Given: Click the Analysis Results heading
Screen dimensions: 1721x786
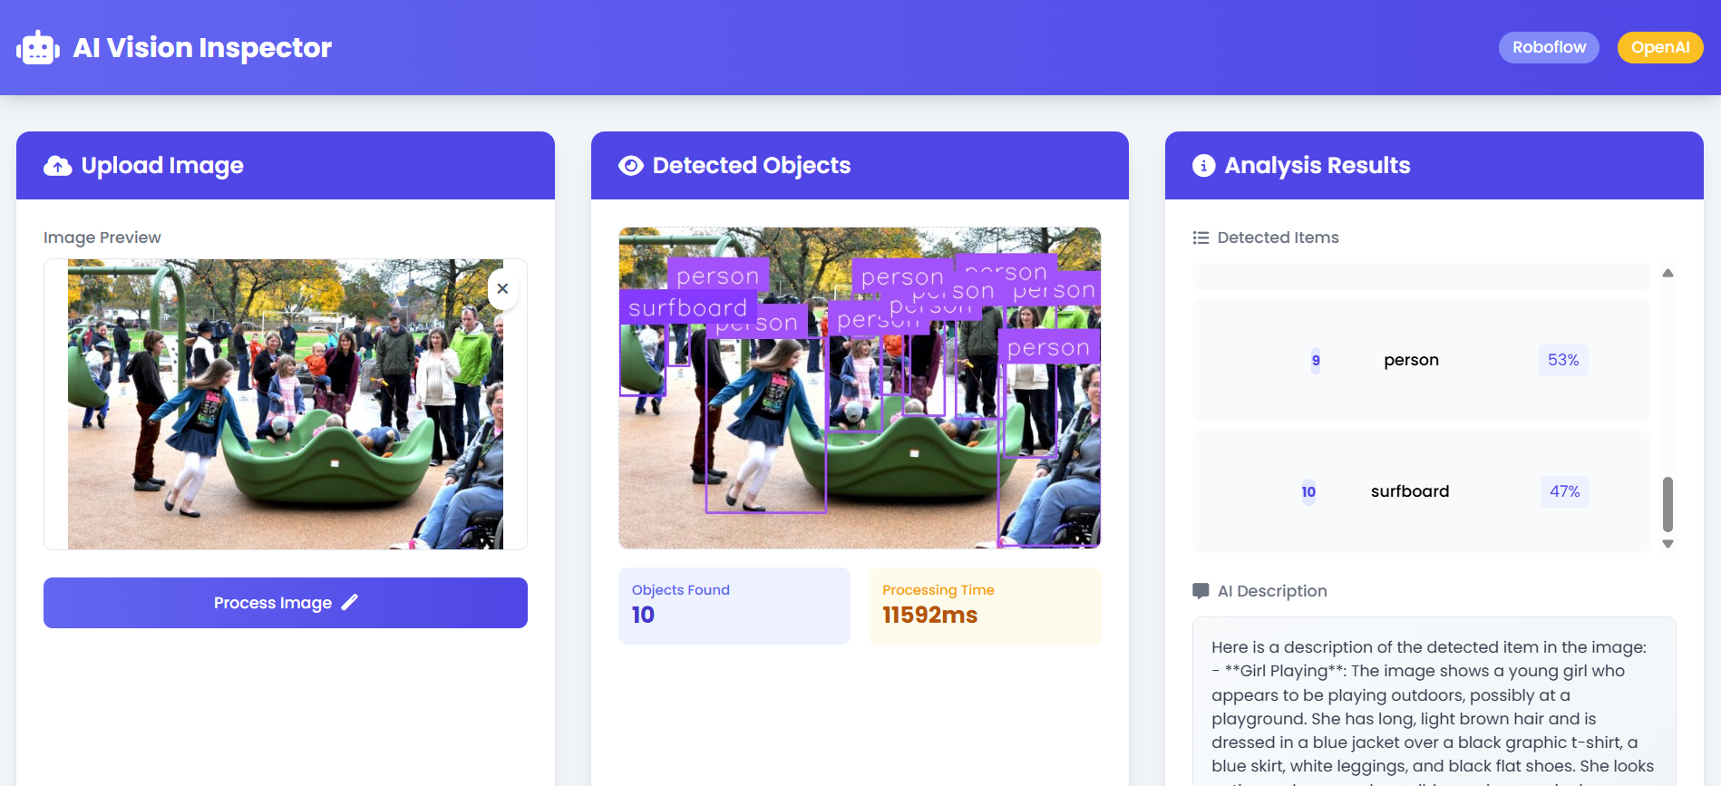Looking at the screenshot, I should [1317, 166].
